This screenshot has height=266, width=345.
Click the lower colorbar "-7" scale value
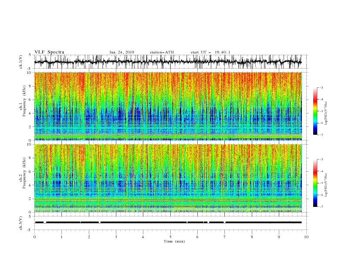pos(321,207)
